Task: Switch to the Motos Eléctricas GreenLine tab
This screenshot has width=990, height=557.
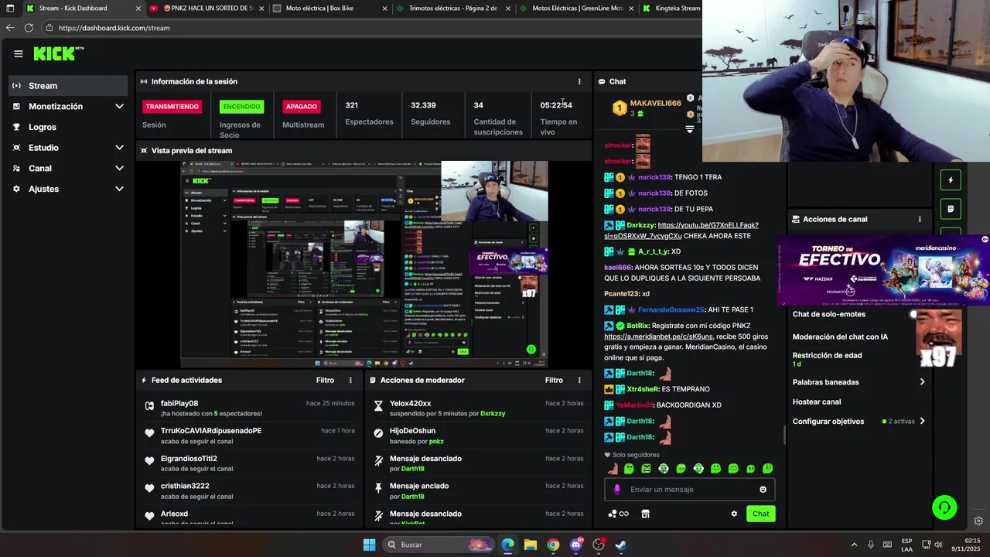Action: pyautogui.click(x=577, y=8)
